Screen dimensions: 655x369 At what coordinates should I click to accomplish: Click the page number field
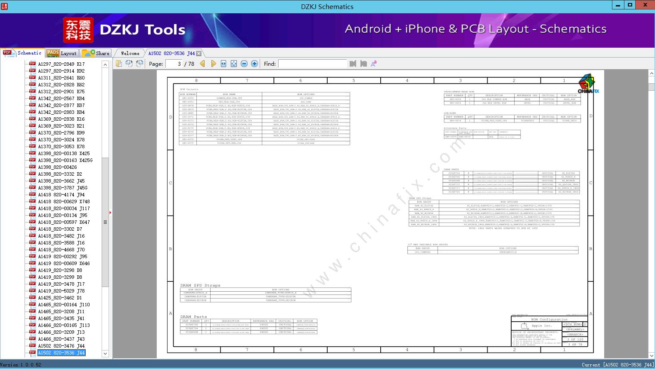point(174,64)
